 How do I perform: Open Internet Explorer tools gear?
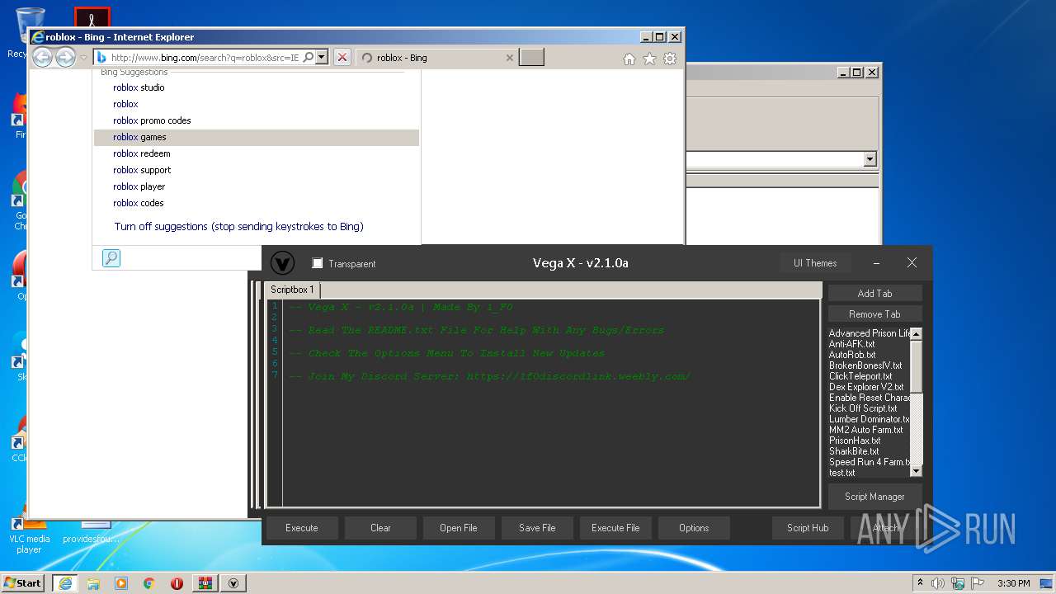(x=670, y=59)
